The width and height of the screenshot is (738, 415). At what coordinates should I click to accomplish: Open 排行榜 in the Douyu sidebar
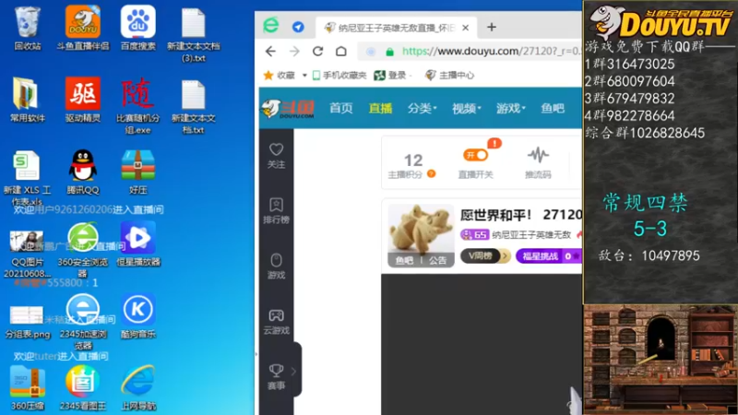[x=276, y=210]
